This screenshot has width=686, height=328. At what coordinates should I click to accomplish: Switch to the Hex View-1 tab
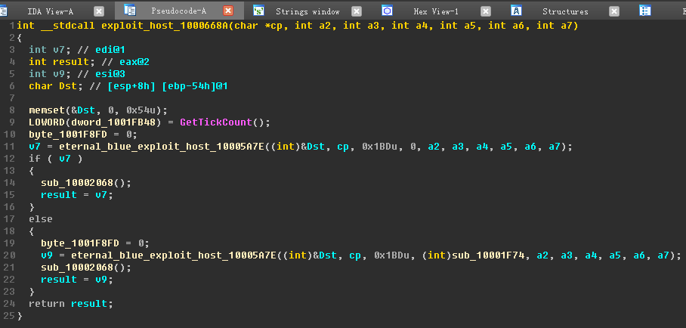coord(436,11)
